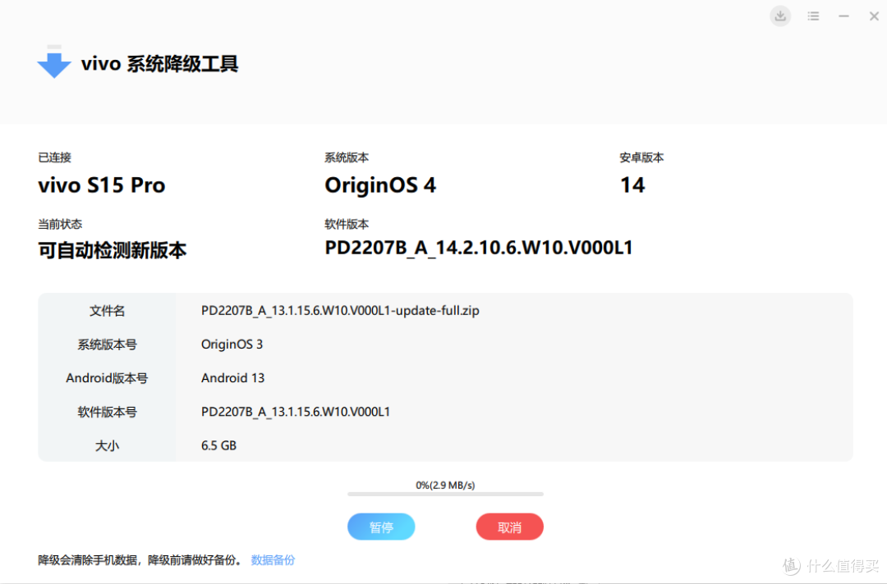Pause the download with 暂停 button

381,527
